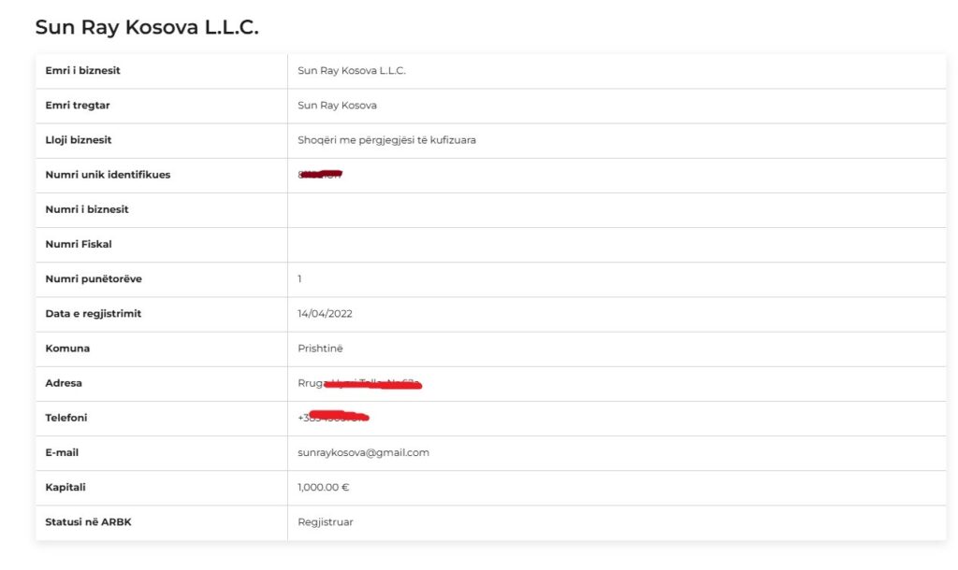Select the Shoqëri me përgjegjësi të kufizuara text
This screenshot has width=958, height=570.
386,140
